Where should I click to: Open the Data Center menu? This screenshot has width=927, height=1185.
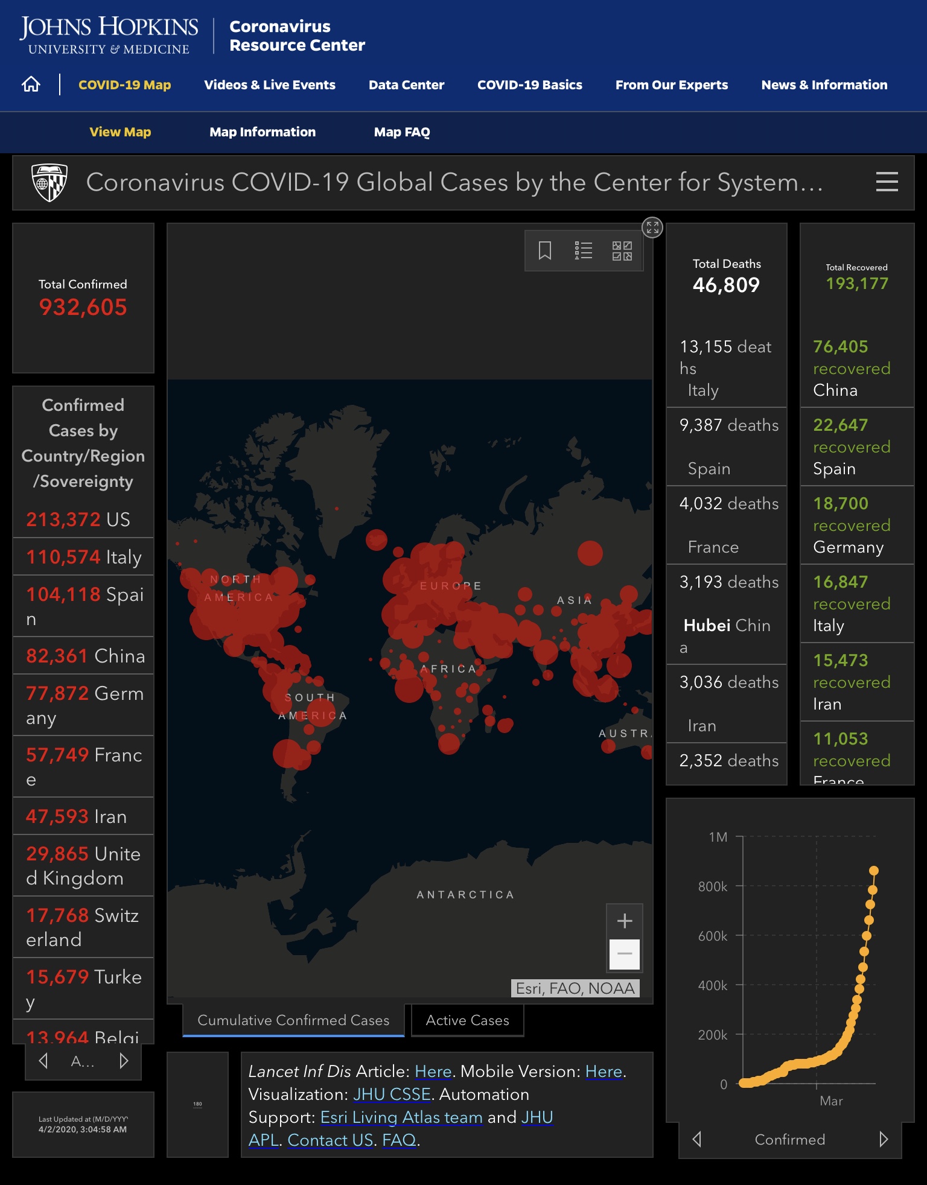coord(406,85)
